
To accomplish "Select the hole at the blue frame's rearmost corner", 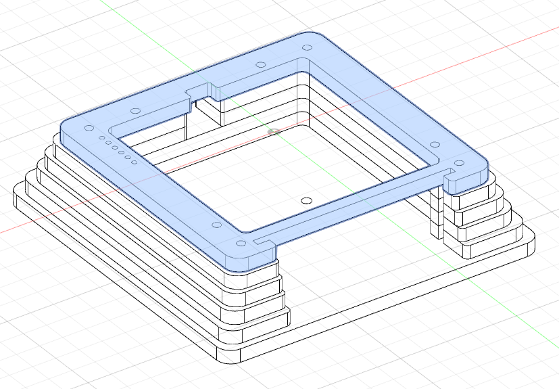I will coord(306,48).
